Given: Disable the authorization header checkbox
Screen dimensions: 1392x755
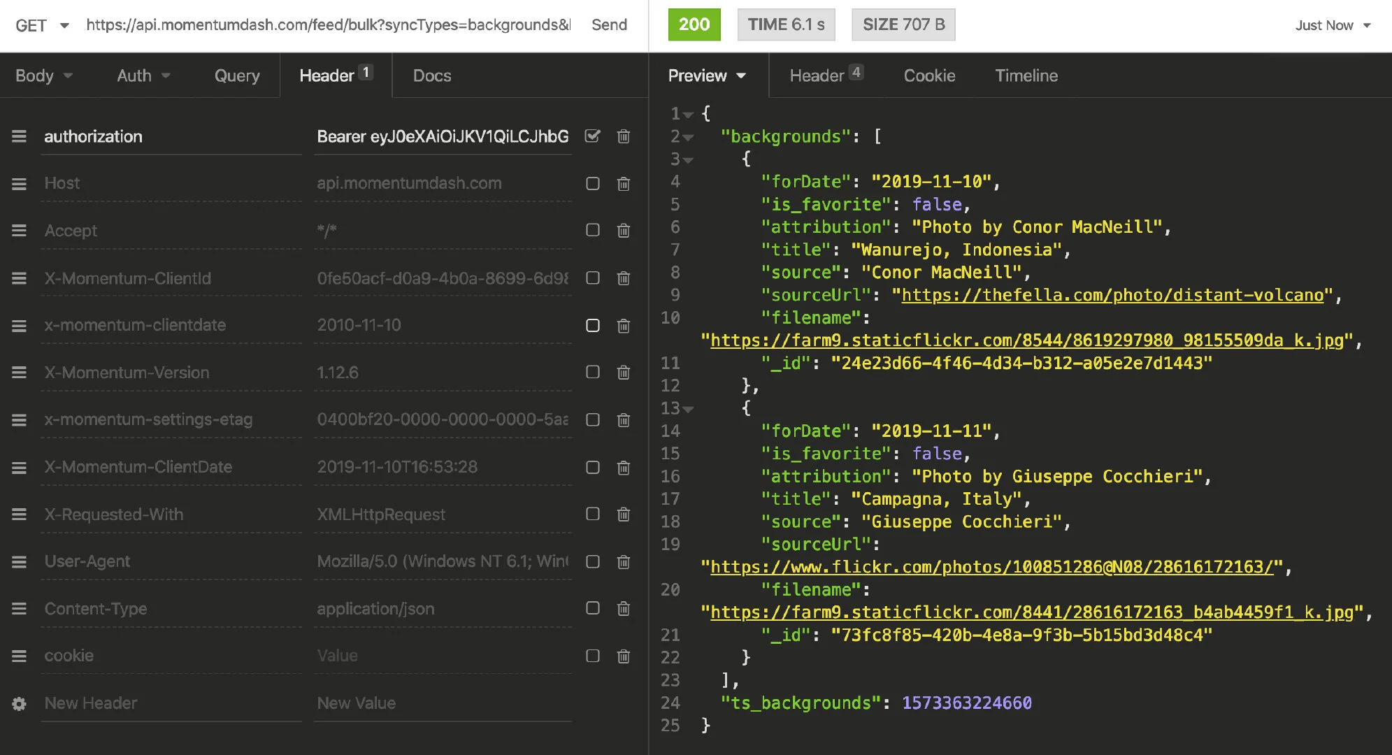Looking at the screenshot, I should click(593, 136).
